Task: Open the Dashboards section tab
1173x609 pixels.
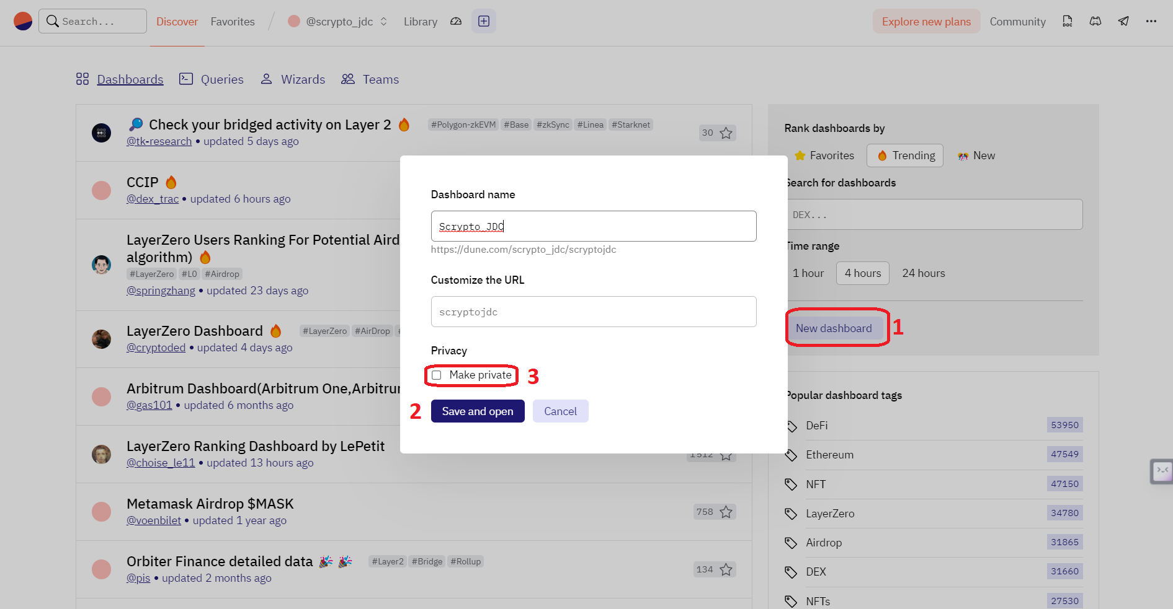Action: [130, 79]
